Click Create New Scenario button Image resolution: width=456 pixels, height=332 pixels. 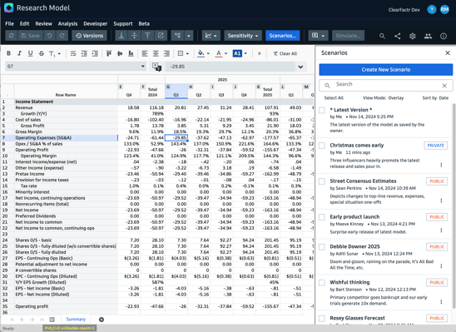point(385,70)
